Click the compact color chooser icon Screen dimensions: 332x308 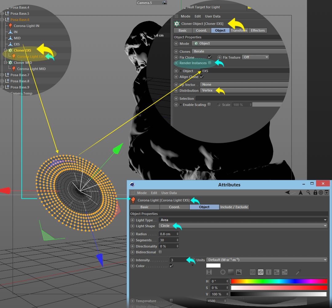[x=209, y=272]
